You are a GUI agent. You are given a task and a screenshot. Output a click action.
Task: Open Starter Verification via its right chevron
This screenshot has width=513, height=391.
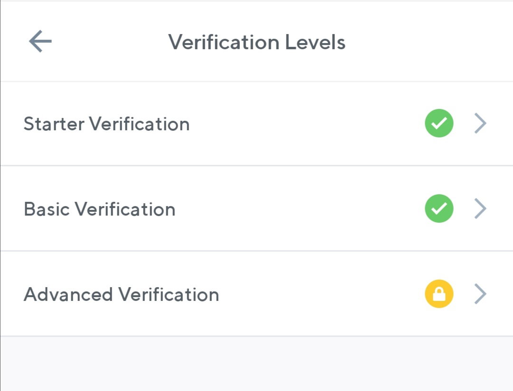pos(480,123)
